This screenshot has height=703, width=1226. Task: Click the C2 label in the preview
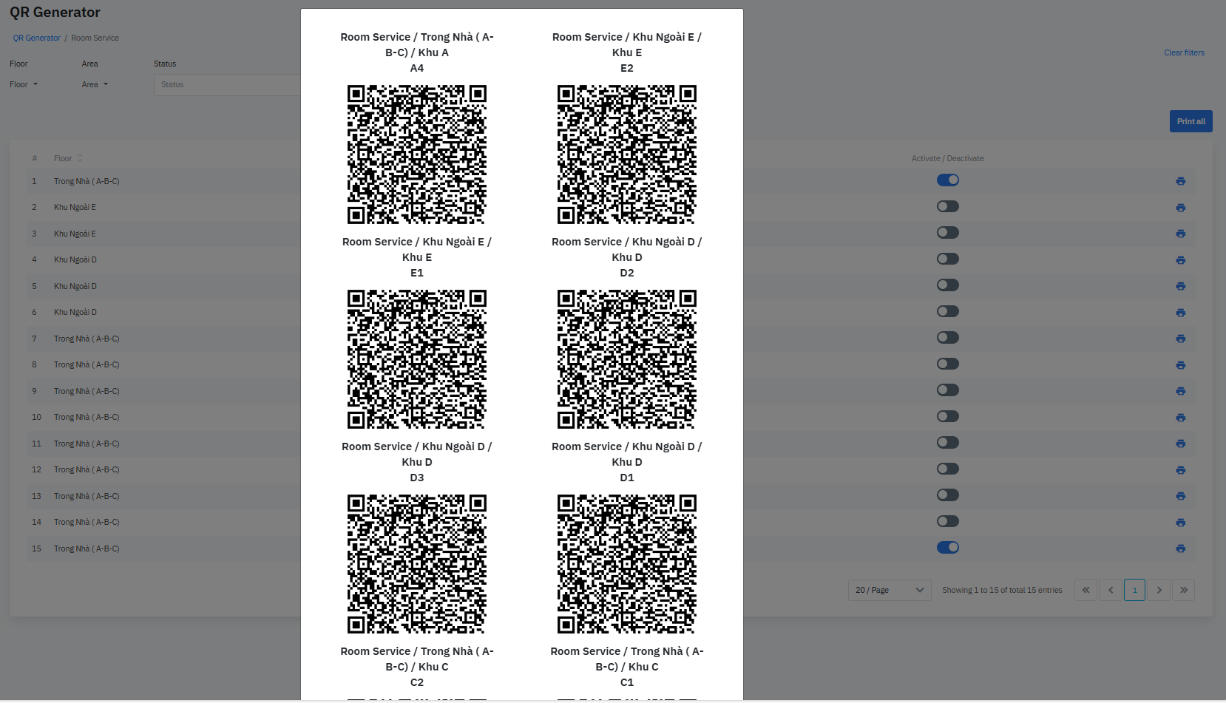tap(417, 682)
